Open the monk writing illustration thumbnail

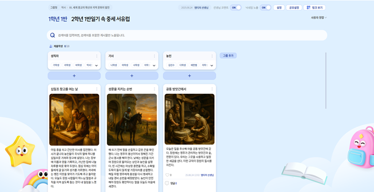[74, 119]
